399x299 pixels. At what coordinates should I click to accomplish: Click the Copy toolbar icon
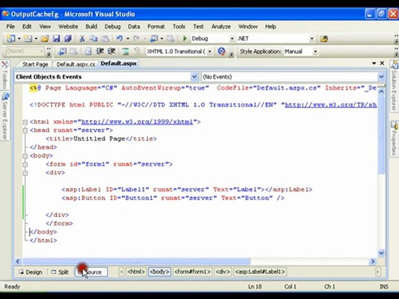tap(94, 39)
